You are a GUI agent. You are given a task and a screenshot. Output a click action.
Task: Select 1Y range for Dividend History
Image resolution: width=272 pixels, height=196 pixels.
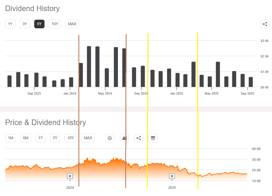[10, 24]
